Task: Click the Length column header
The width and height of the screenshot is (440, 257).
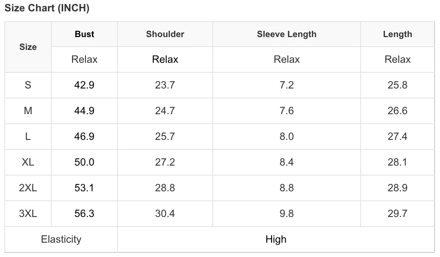Action: tap(397, 34)
